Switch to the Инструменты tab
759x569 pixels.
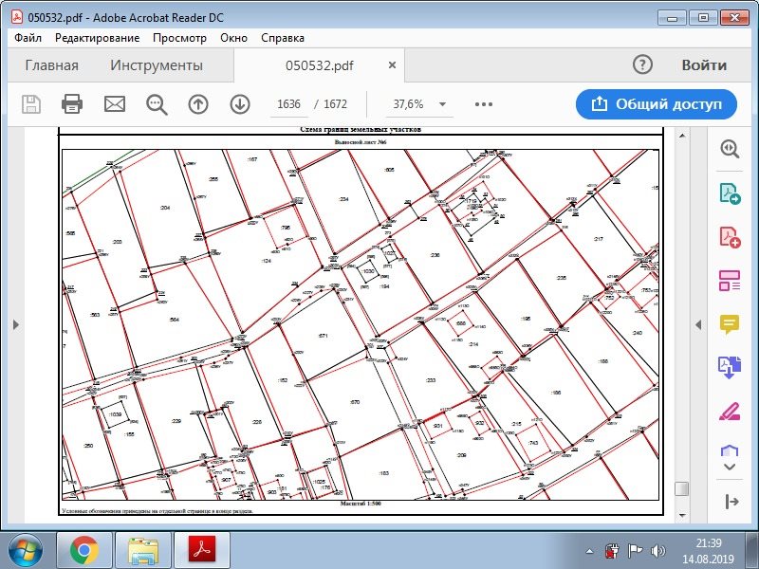coord(157,65)
